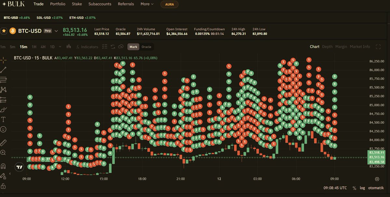
Task: Switch price source to Mark
Action: click(x=133, y=47)
